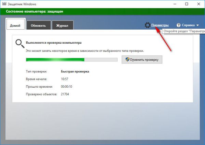Image resolution: width=205 pixels, height=145 pixels.
Task: Click the green scan progress bar
Action: point(72,60)
